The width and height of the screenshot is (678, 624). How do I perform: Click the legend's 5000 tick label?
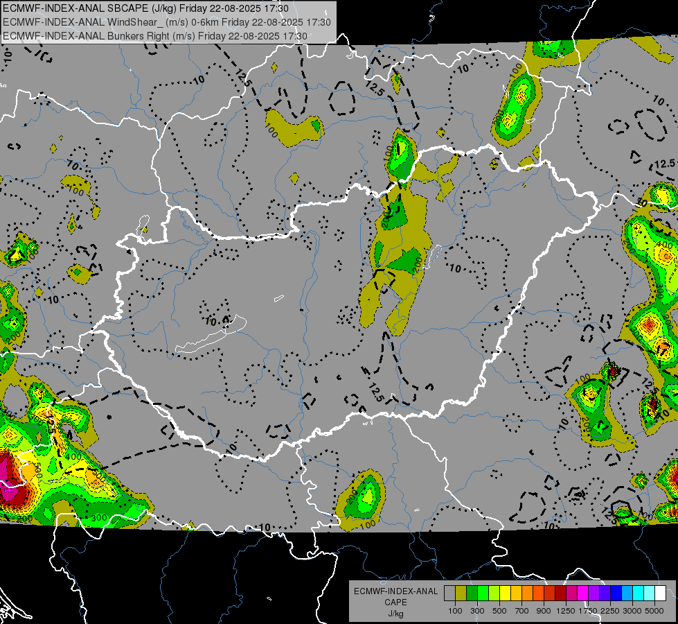pyautogui.click(x=654, y=611)
